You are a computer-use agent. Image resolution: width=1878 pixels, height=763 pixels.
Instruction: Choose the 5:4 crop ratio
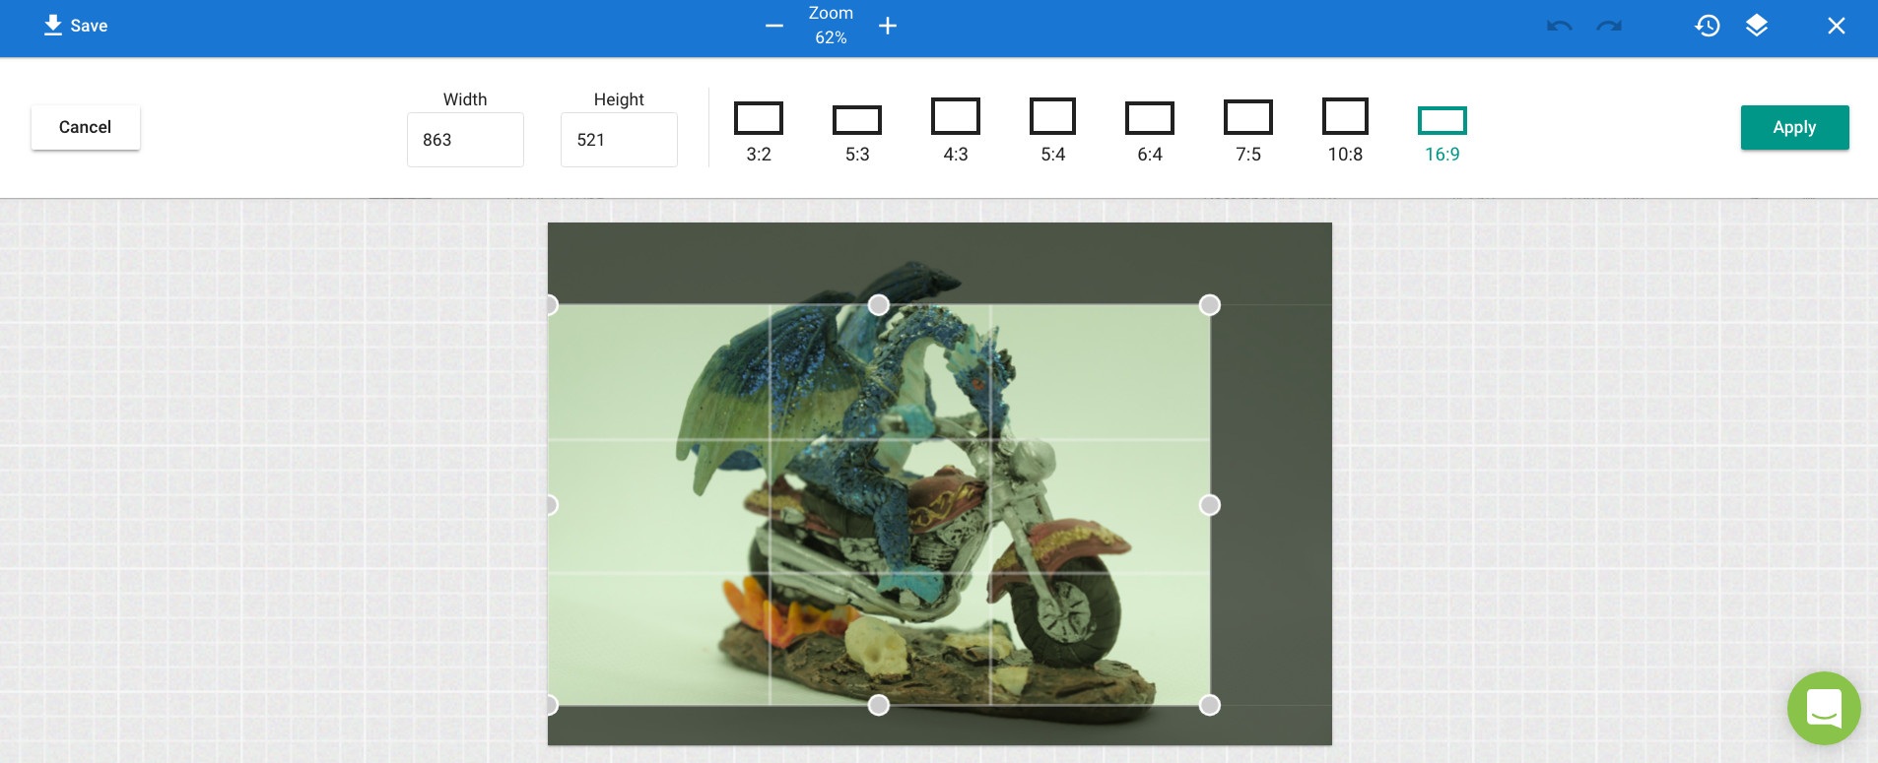coord(1052,128)
